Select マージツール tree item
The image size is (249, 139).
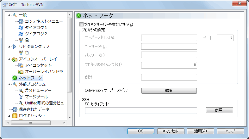coord(36,97)
